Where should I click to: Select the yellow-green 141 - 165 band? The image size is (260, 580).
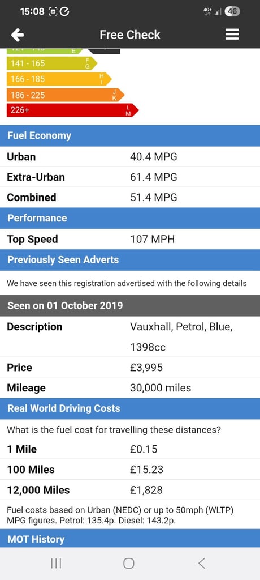pos(51,63)
